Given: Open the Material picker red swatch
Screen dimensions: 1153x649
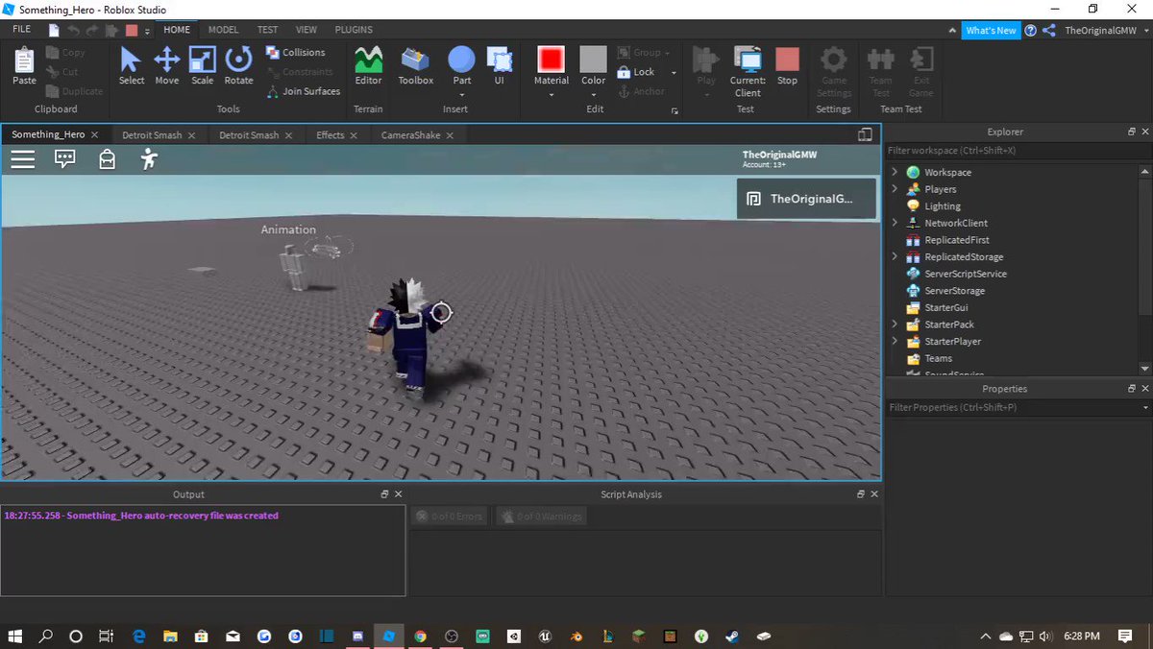Looking at the screenshot, I should coord(551,60).
